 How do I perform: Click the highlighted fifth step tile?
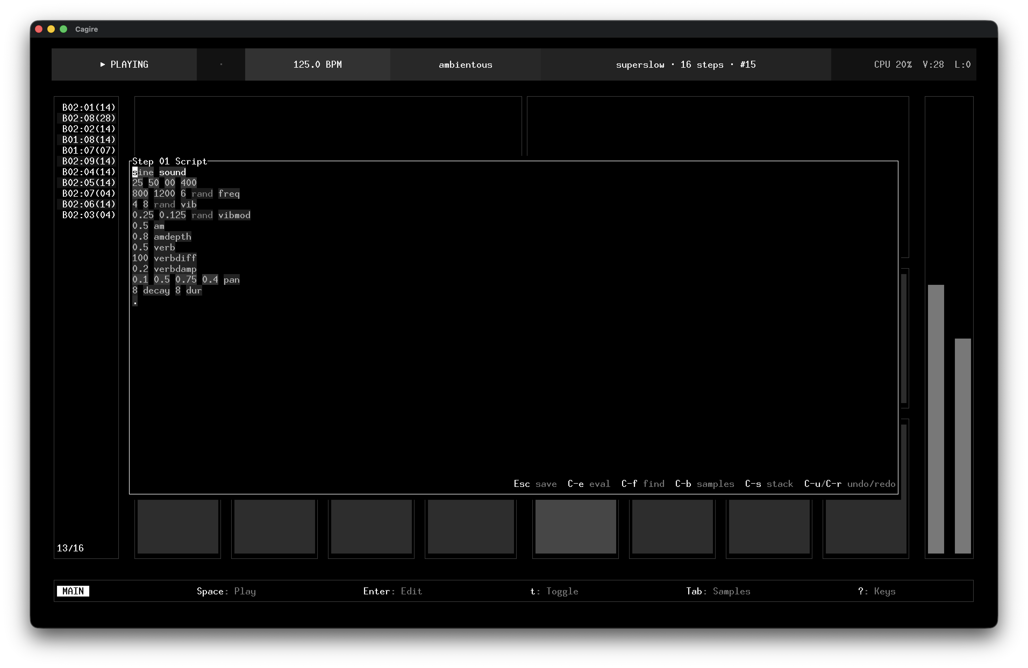tap(575, 526)
